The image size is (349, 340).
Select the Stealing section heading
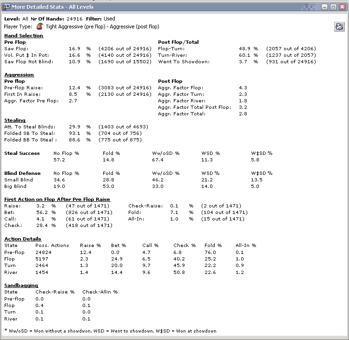coord(15,120)
